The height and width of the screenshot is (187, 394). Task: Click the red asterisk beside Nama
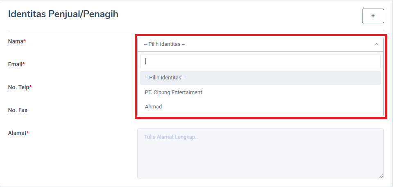click(x=25, y=41)
